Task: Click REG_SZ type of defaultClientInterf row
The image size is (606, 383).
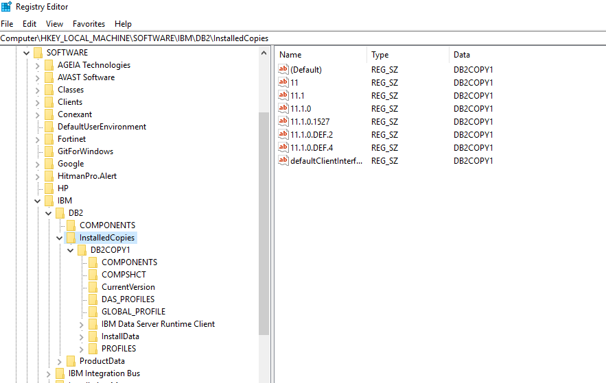Action: [x=384, y=161]
